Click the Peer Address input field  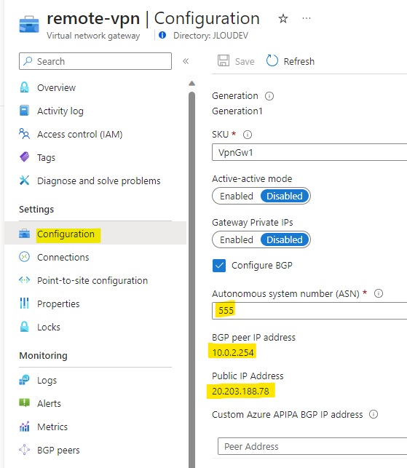[312, 446]
